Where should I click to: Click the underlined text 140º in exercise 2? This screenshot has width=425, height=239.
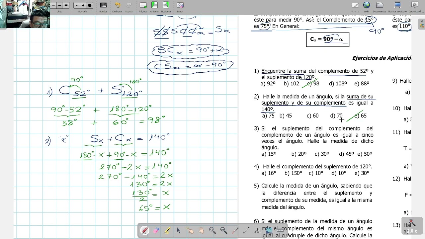click(268, 109)
